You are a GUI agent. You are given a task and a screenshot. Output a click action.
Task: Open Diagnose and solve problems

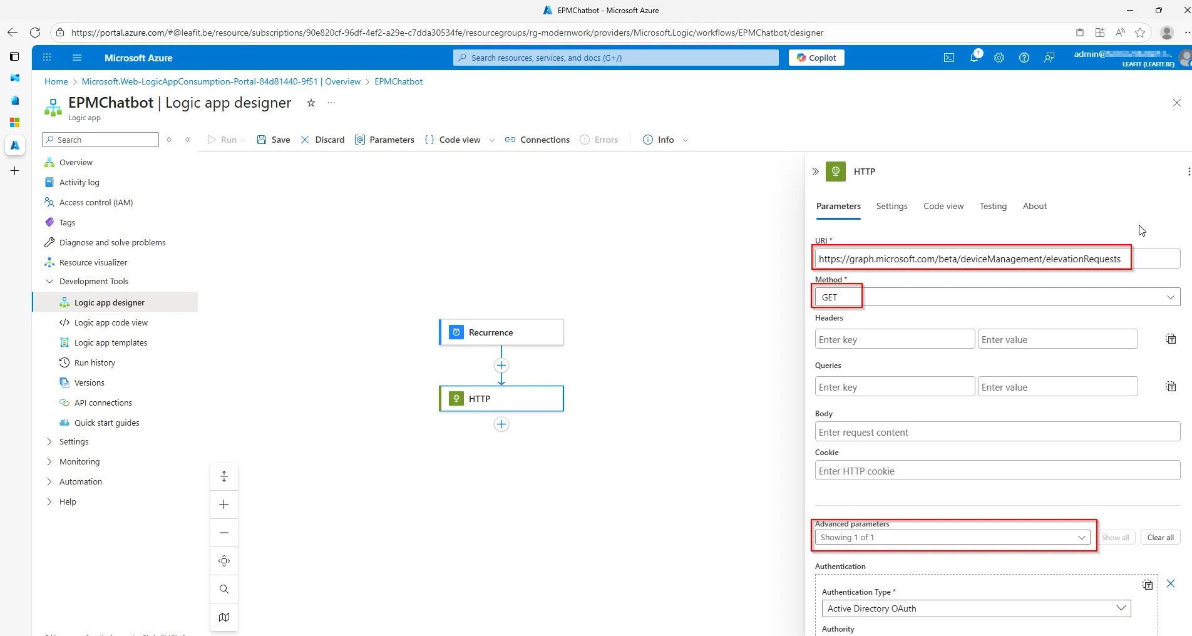[x=112, y=242]
